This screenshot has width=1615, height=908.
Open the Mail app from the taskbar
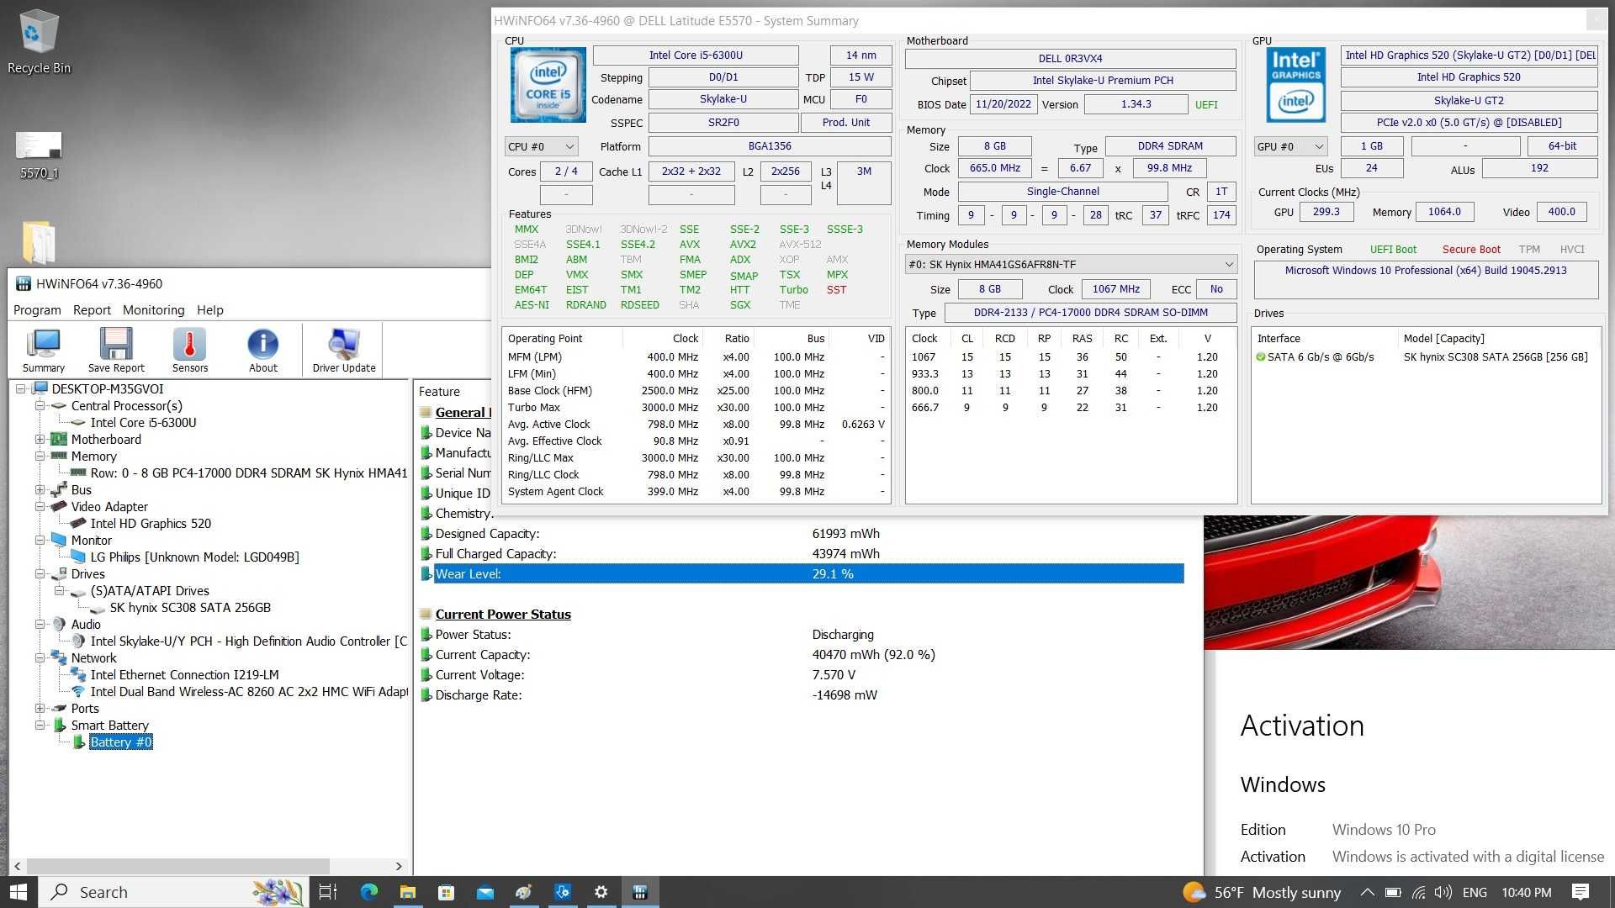(485, 892)
